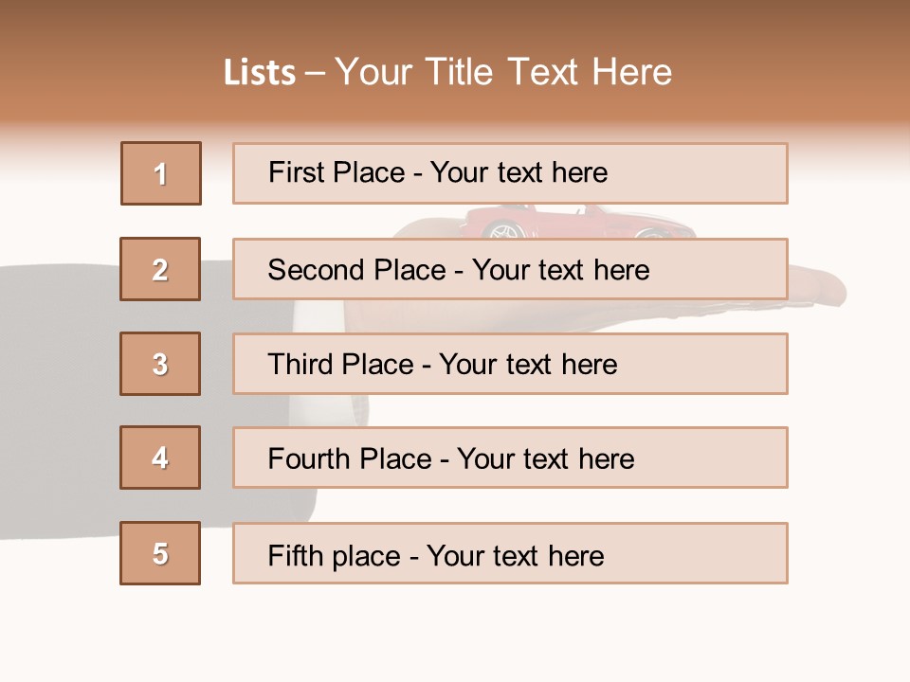Image resolution: width=910 pixels, height=682 pixels.
Task: Click the number 5 box
Action: pos(160,553)
